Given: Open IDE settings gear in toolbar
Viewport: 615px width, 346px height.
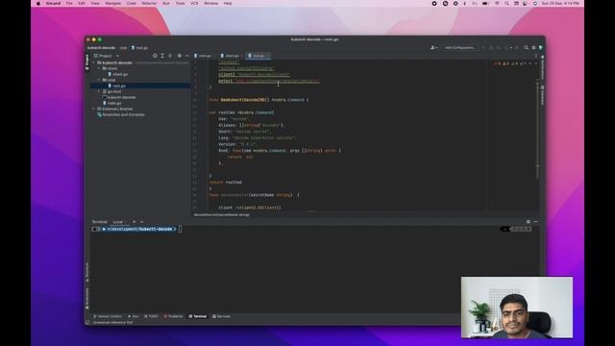Looking at the screenshot, I should point(533,48).
